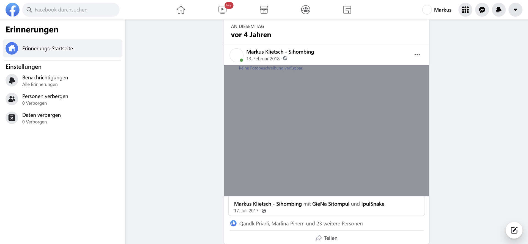The image size is (528, 244).
Task: Open Benachrichtigungen memory settings
Action: pyautogui.click(x=45, y=81)
